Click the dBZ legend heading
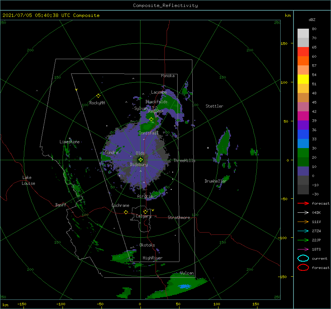The height and width of the screenshot is (309, 331). (x=312, y=20)
